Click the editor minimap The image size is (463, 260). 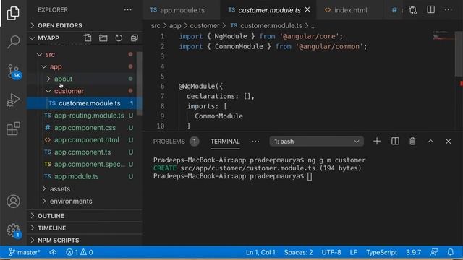click(x=443, y=35)
